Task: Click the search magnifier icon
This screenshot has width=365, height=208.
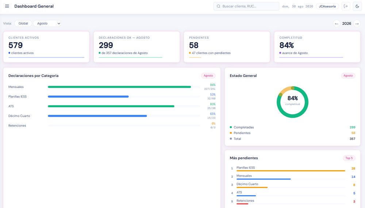Action: point(218,6)
